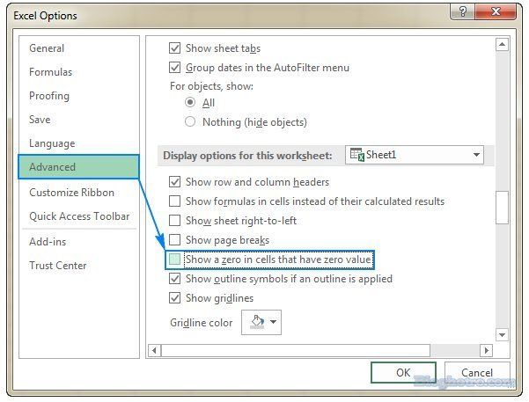
Task: Uncheck Show gridlines checkbox
Action: click(x=174, y=298)
